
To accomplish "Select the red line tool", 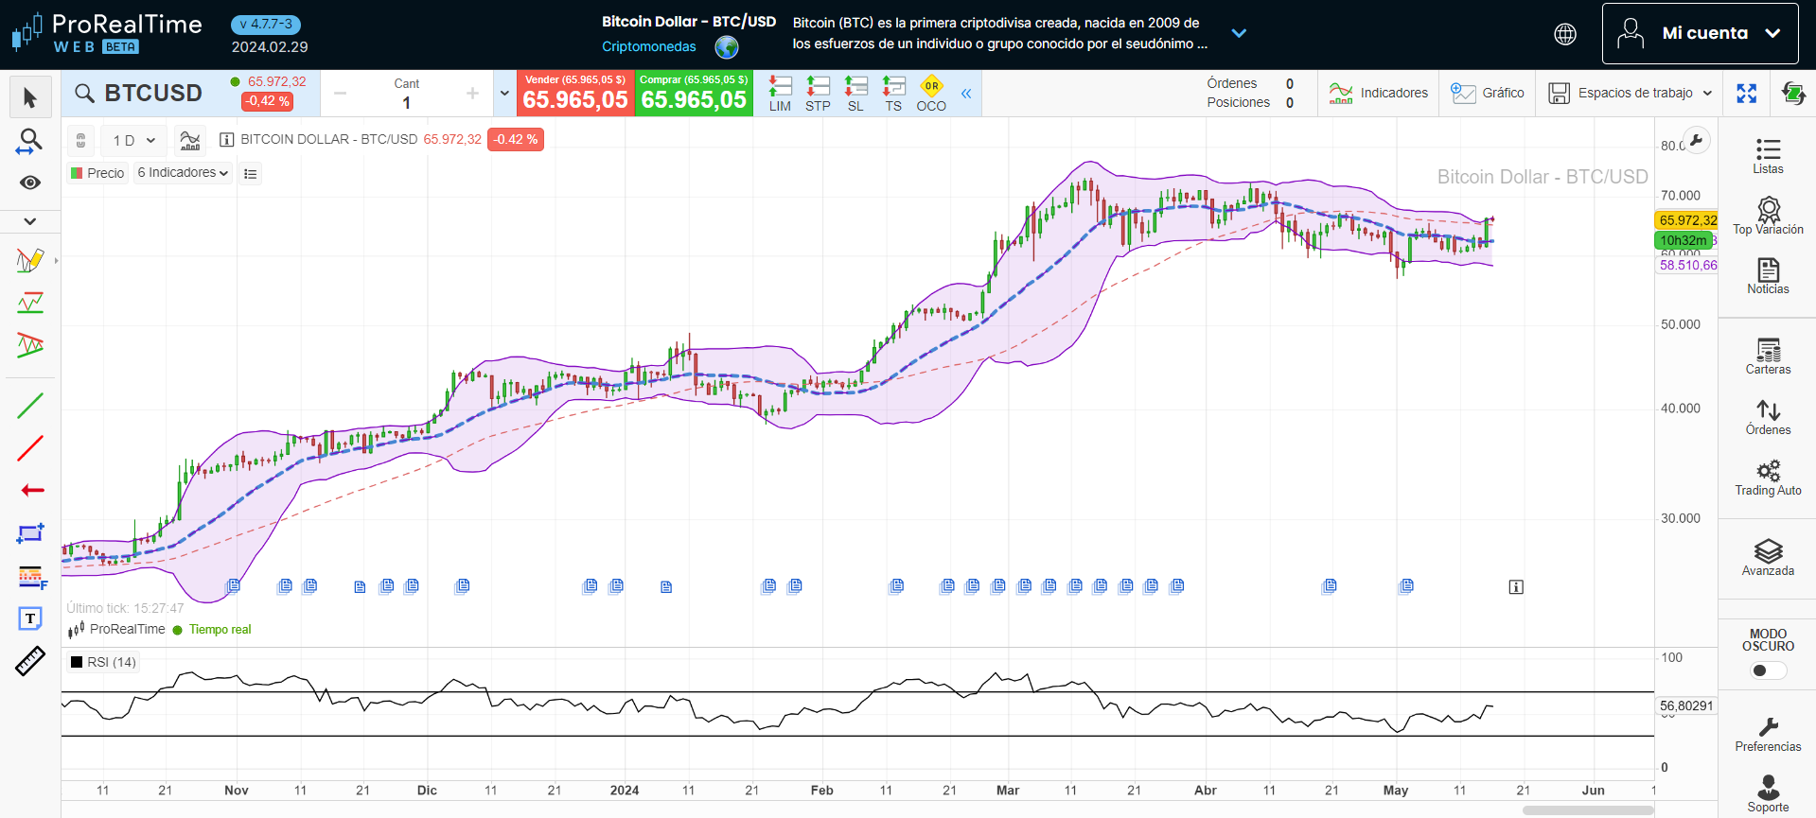I will click(x=30, y=448).
